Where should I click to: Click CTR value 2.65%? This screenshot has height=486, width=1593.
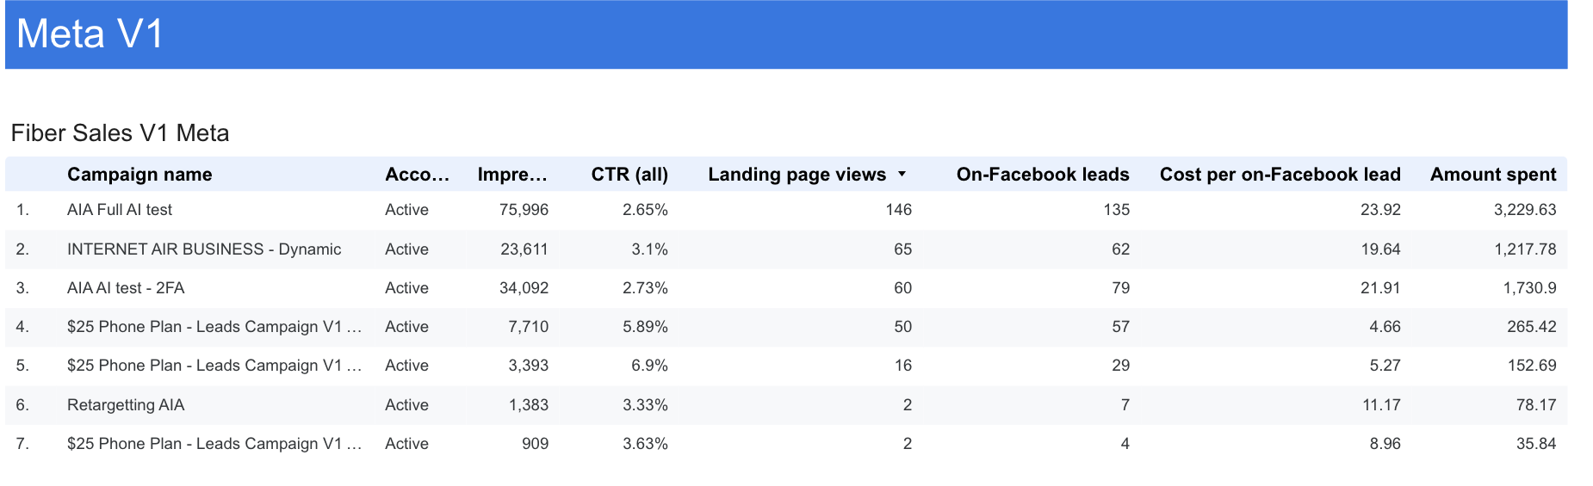point(645,210)
